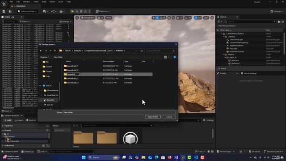Select SkyAtmosphere in the Outliner
The image size is (286, 161).
coord(236,46)
